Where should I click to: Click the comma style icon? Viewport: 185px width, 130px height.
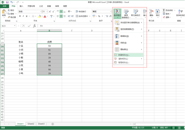click(x=102, y=16)
